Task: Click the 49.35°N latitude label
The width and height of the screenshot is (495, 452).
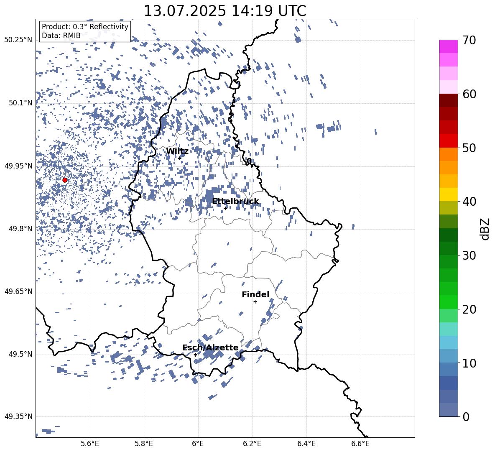Action: 18,416
